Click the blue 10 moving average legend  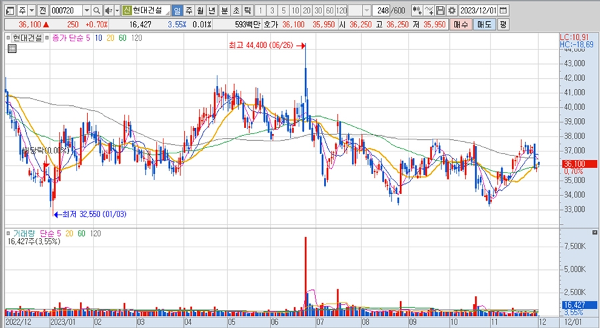99,38
